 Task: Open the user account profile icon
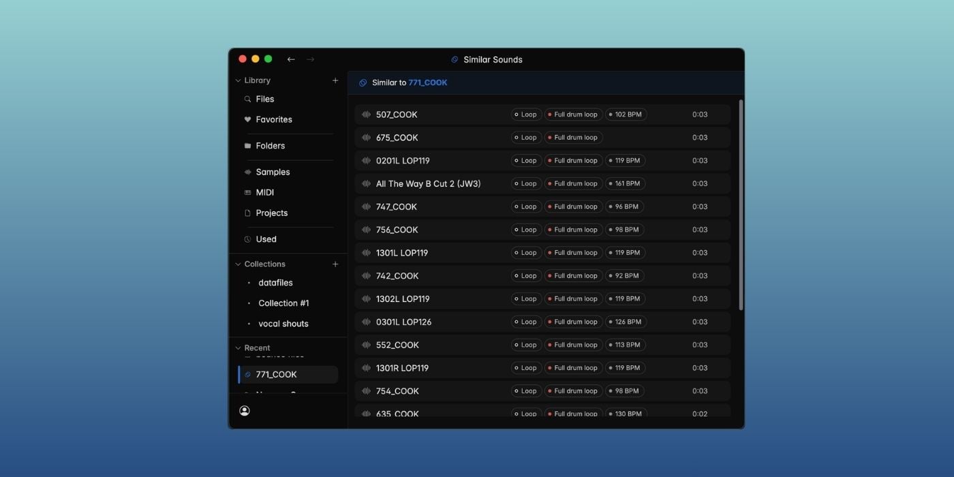(x=245, y=411)
